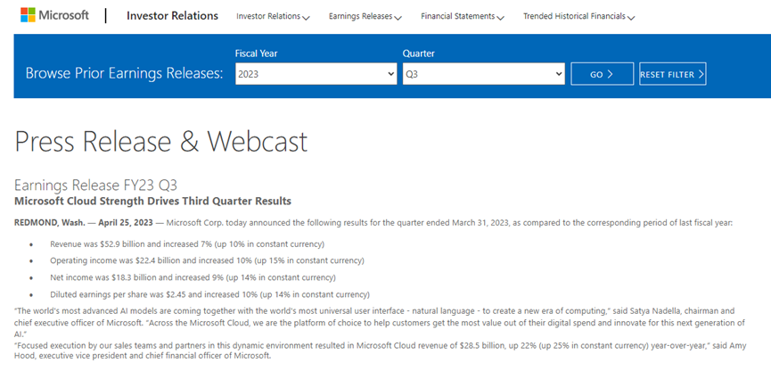This screenshot has width=771, height=371.
Task: Click the Revenue was $52.9 billion line
Action: [x=187, y=244]
